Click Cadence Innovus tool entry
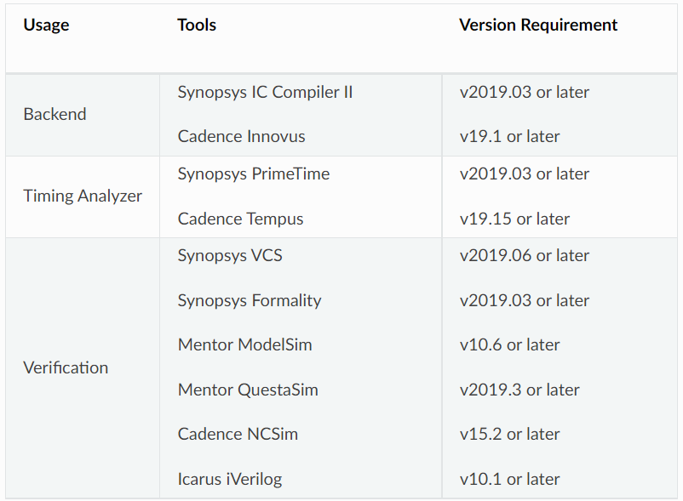 click(241, 137)
